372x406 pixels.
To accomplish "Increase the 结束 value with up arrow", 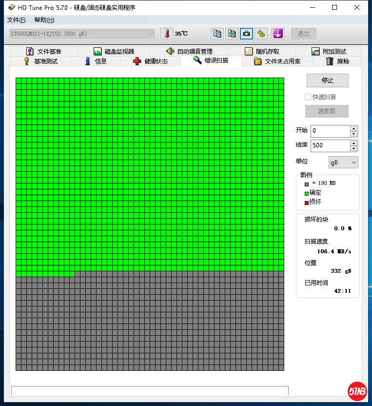I will 353,143.
